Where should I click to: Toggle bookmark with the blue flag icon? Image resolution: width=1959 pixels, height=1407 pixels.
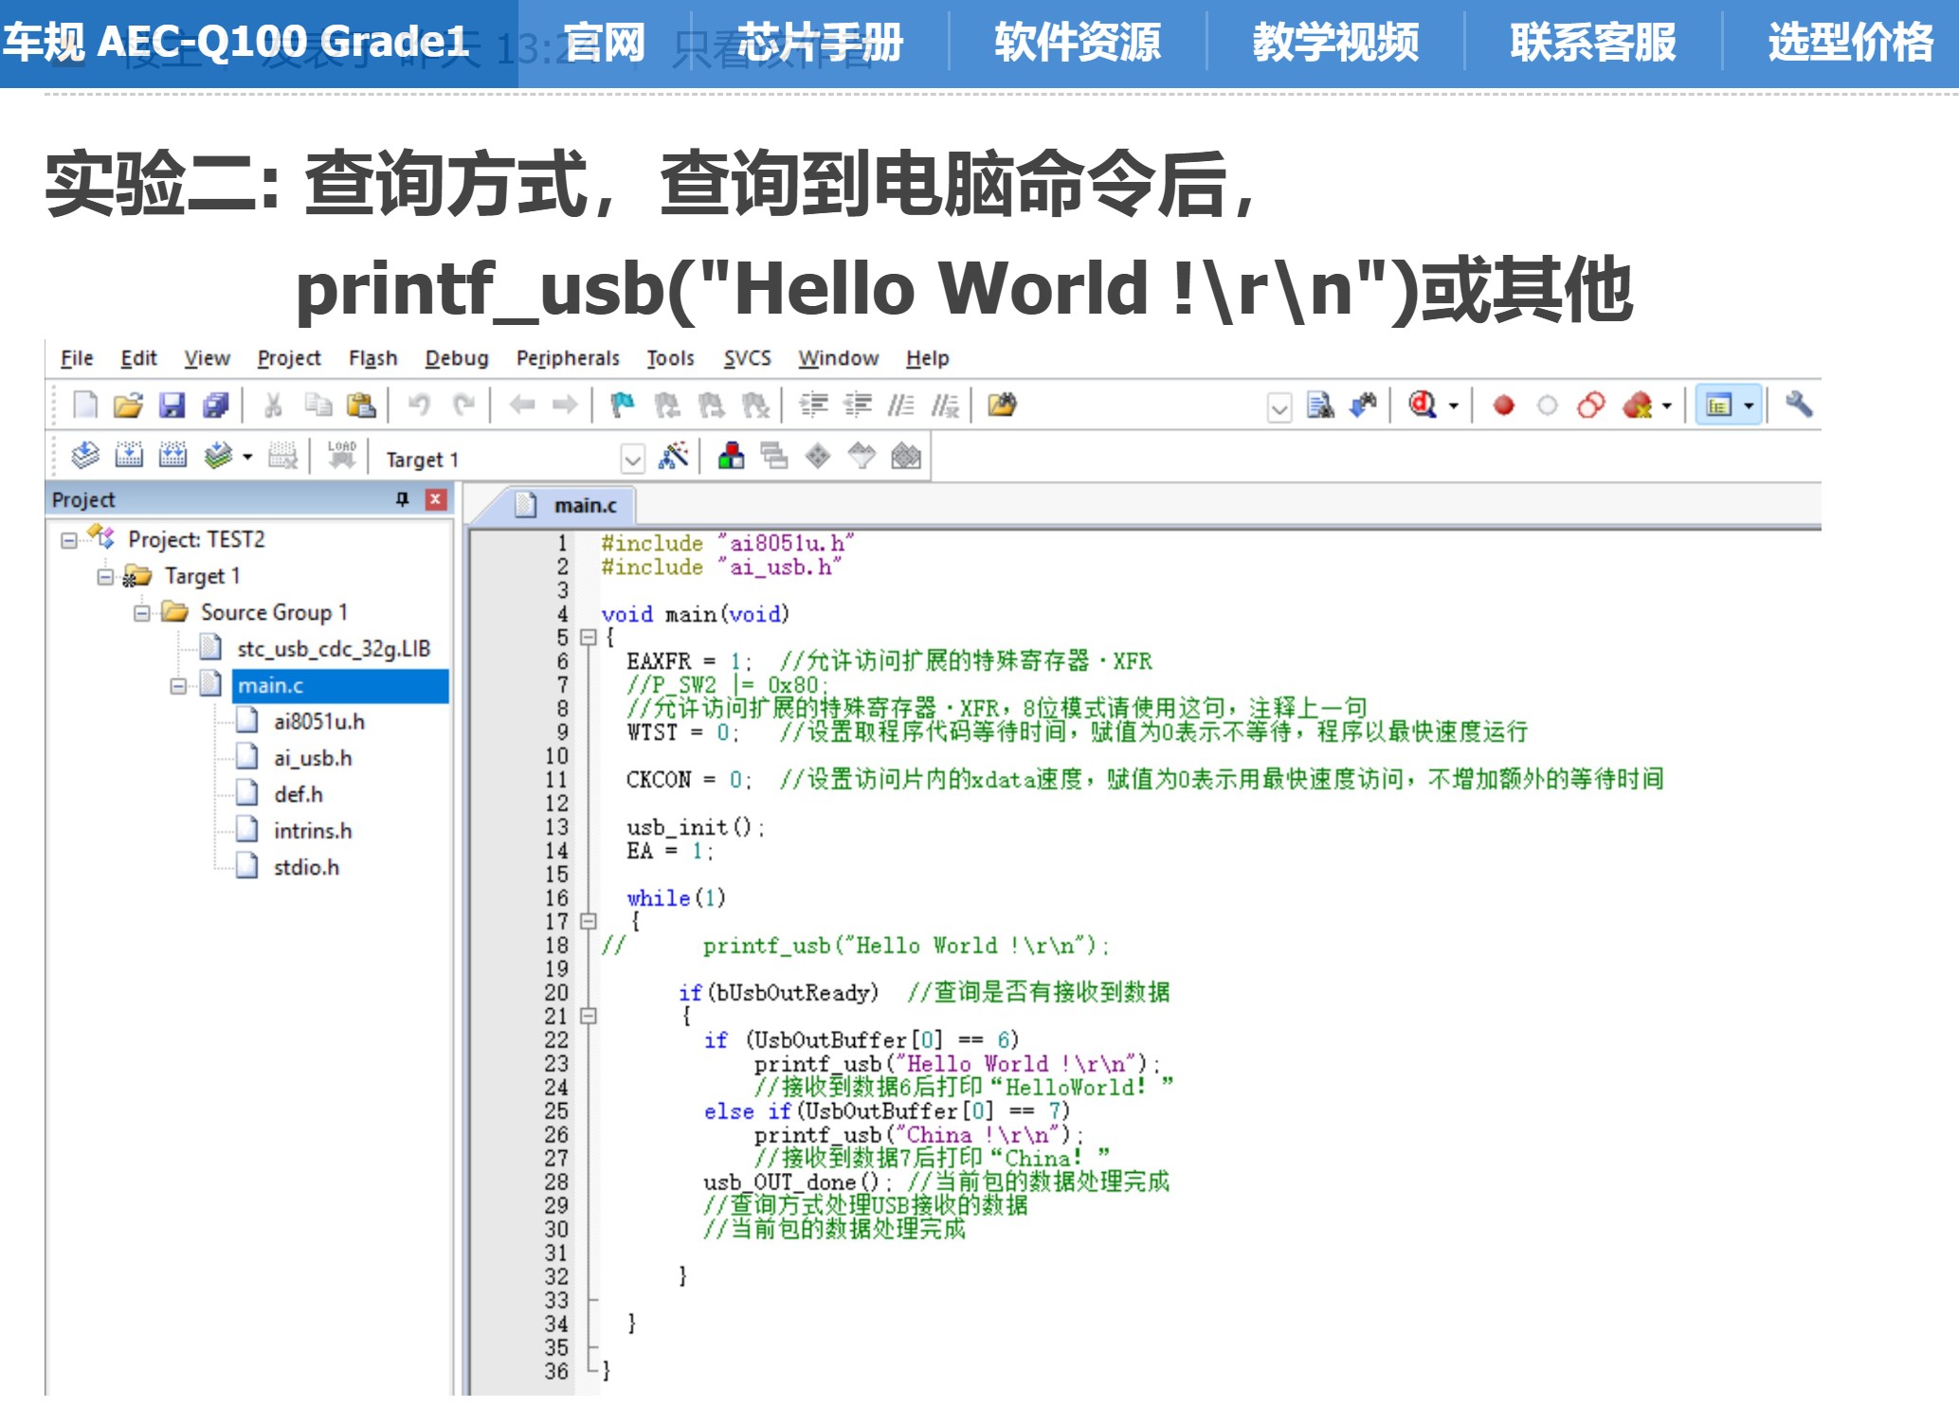623,406
